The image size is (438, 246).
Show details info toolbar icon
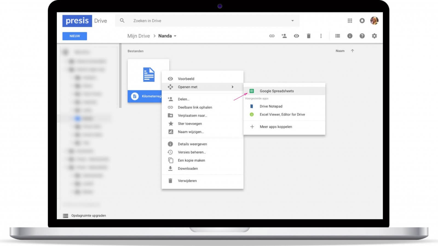click(350, 36)
